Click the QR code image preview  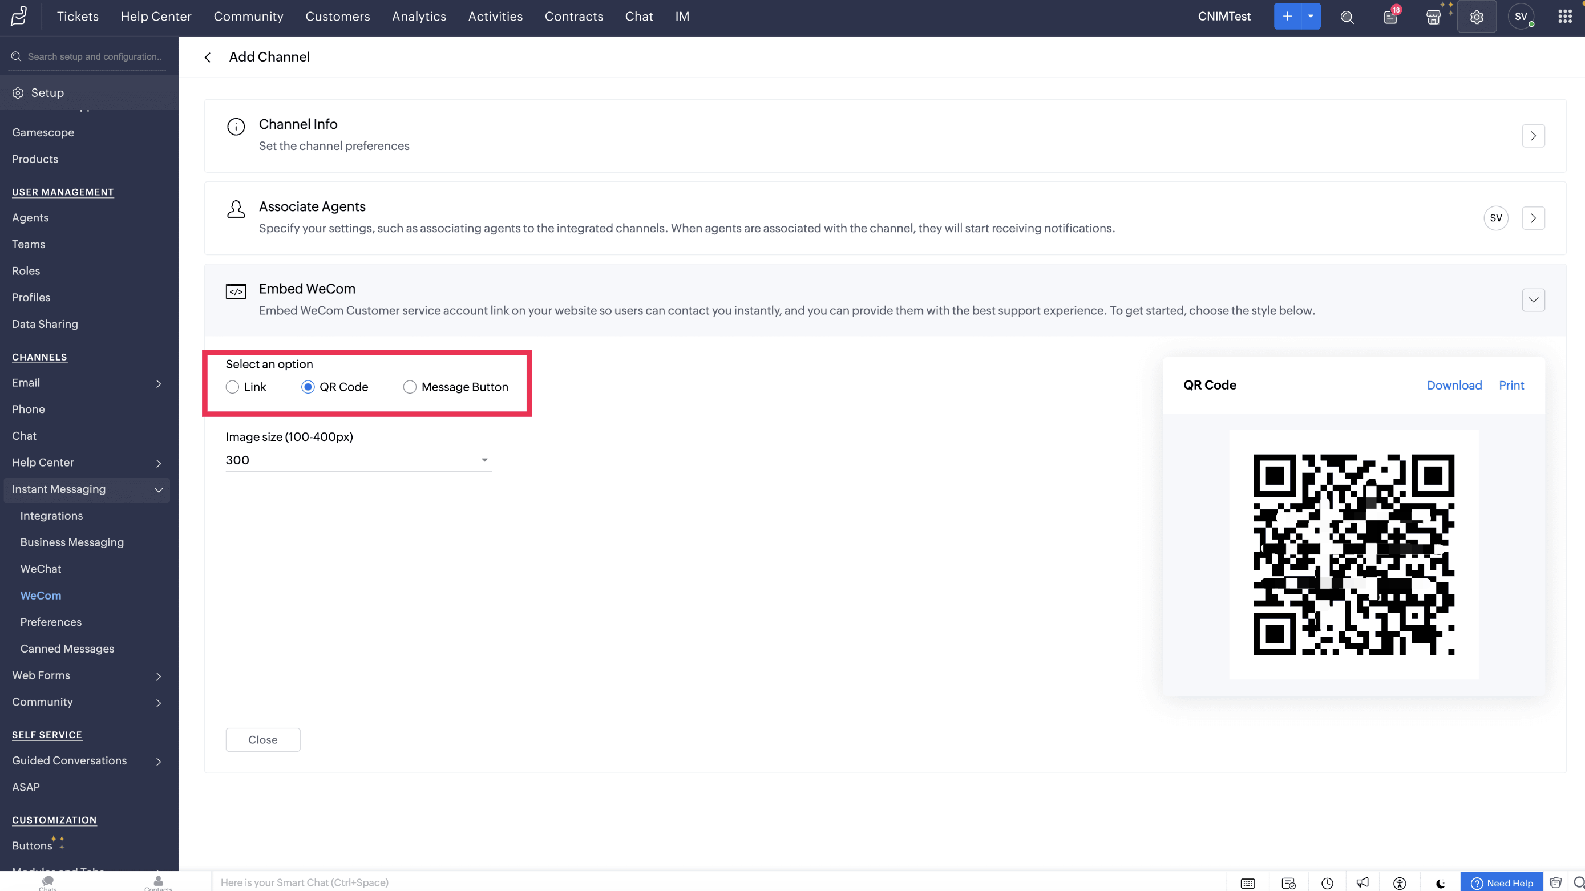pos(1353,554)
